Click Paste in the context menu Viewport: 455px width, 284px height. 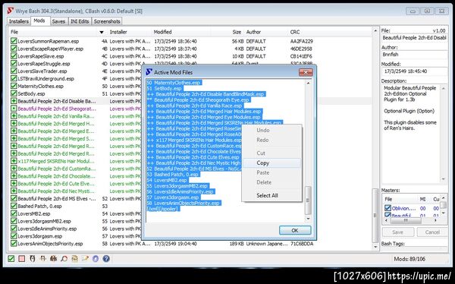[271, 172]
